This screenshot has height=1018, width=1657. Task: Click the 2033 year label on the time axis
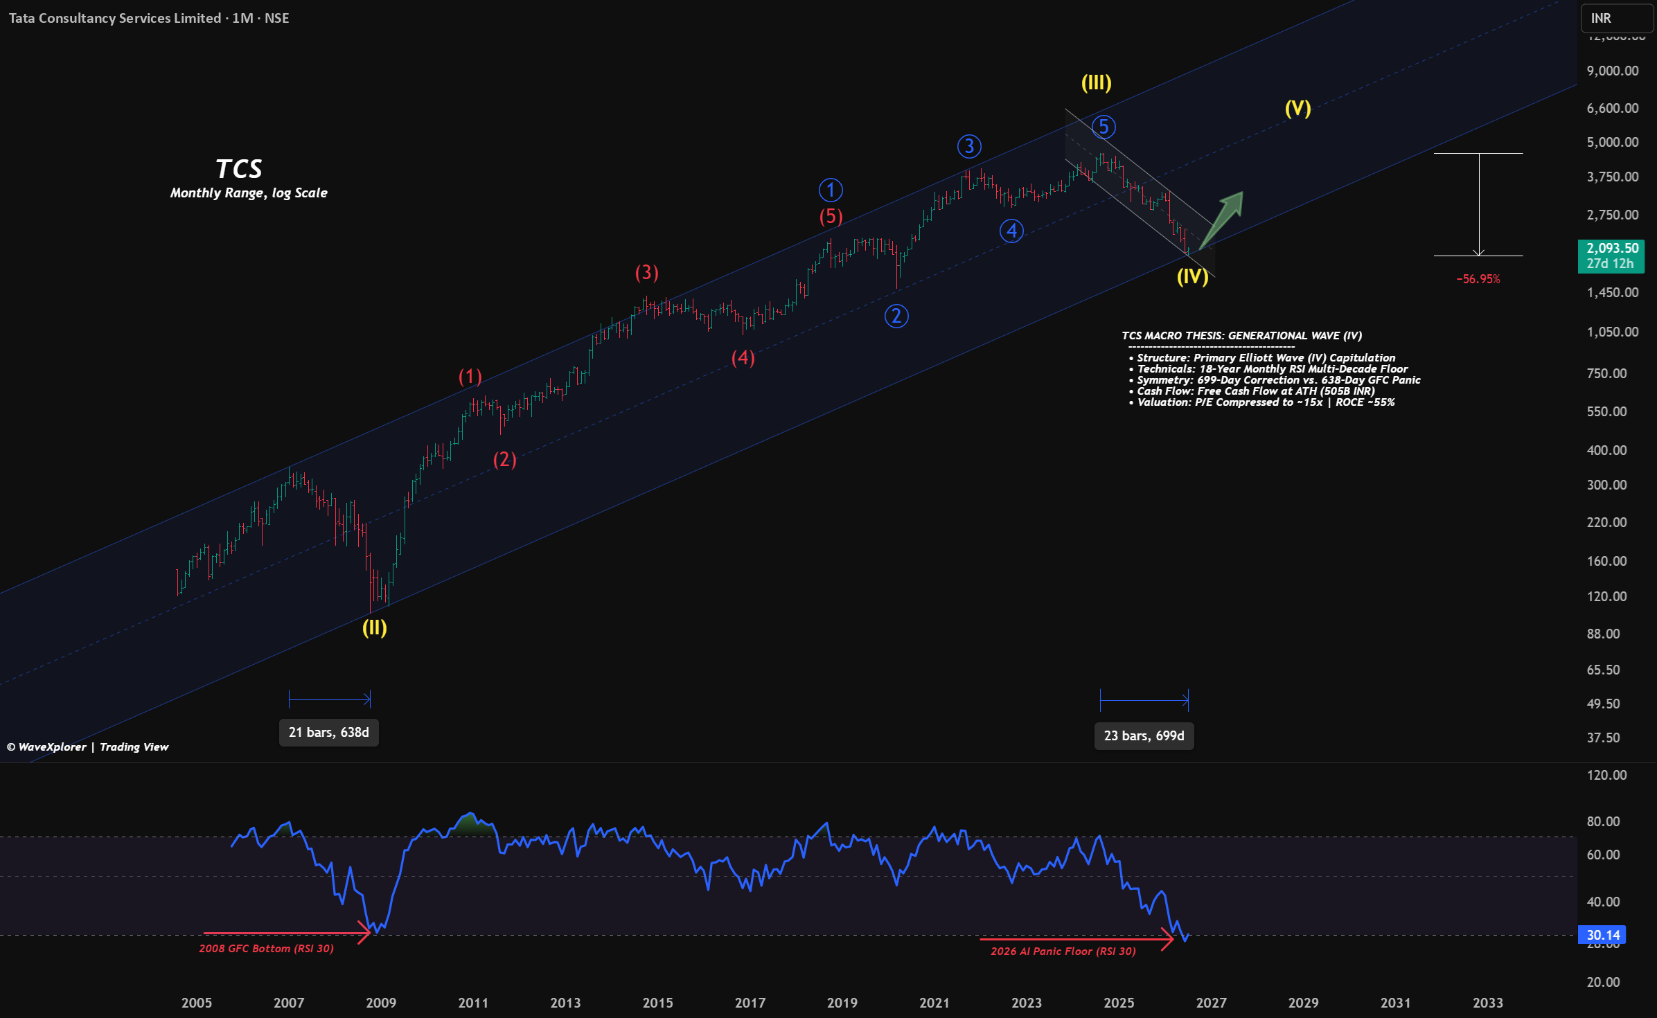[x=1488, y=1003]
